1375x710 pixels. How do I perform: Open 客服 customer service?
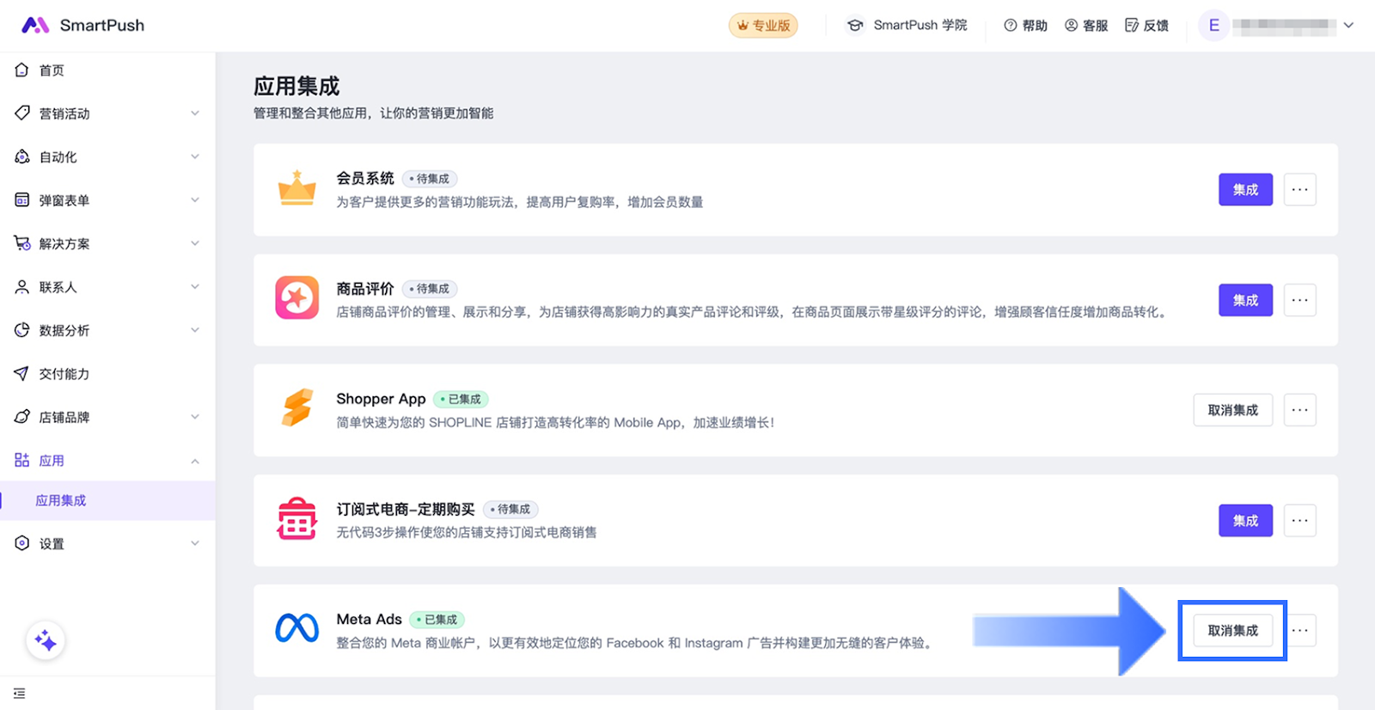1085,26
